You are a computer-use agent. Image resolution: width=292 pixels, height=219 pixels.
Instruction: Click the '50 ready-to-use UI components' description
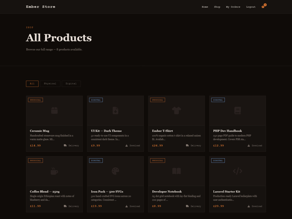pos(110,138)
